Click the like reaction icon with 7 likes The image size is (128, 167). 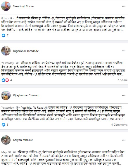pyautogui.click(x=4, y=36)
